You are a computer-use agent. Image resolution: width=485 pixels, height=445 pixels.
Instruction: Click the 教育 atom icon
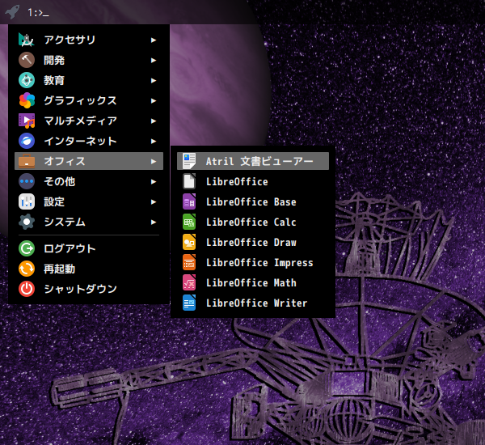tap(27, 80)
